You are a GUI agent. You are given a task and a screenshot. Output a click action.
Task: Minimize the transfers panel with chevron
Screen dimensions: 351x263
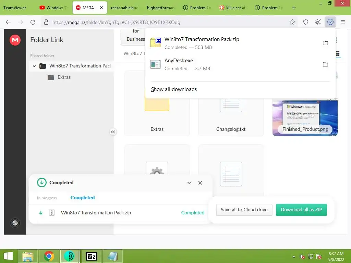point(189,183)
